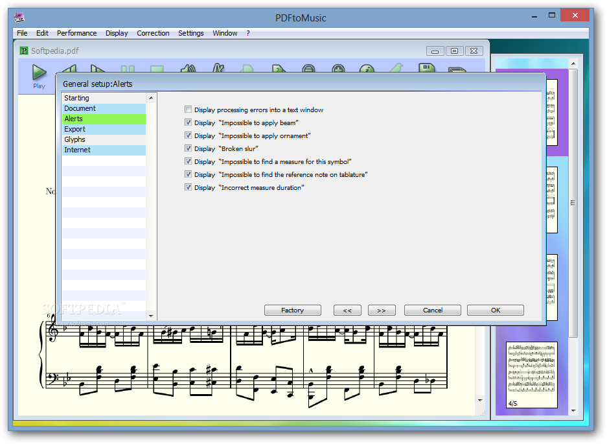Select Starting in the setup list
Image resolution: width=607 pixels, height=444 pixels.
(x=104, y=98)
